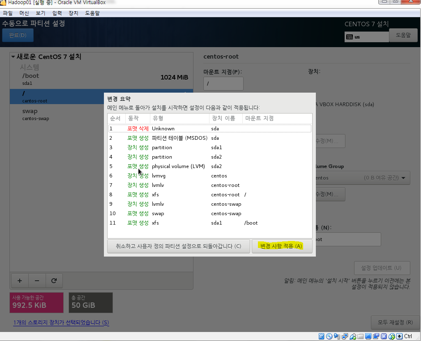Click the optical disc status icon
The width and height of the screenshot is (421, 341).
pos(329,336)
